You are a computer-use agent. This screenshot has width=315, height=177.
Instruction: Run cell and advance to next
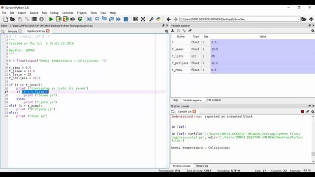(x=65, y=19)
